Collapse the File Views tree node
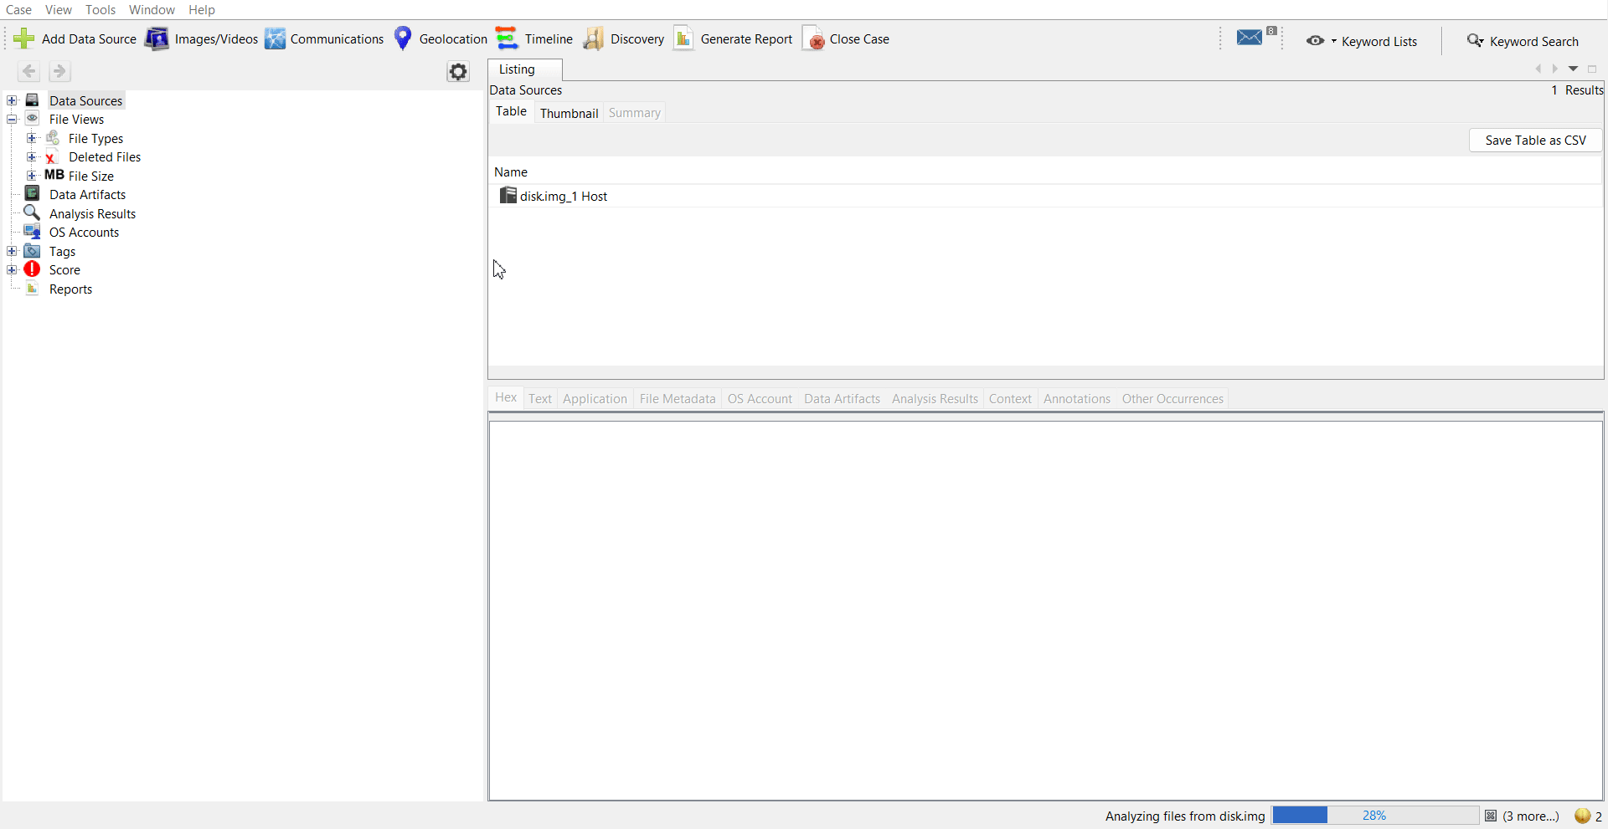The width and height of the screenshot is (1608, 829). click(12, 119)
